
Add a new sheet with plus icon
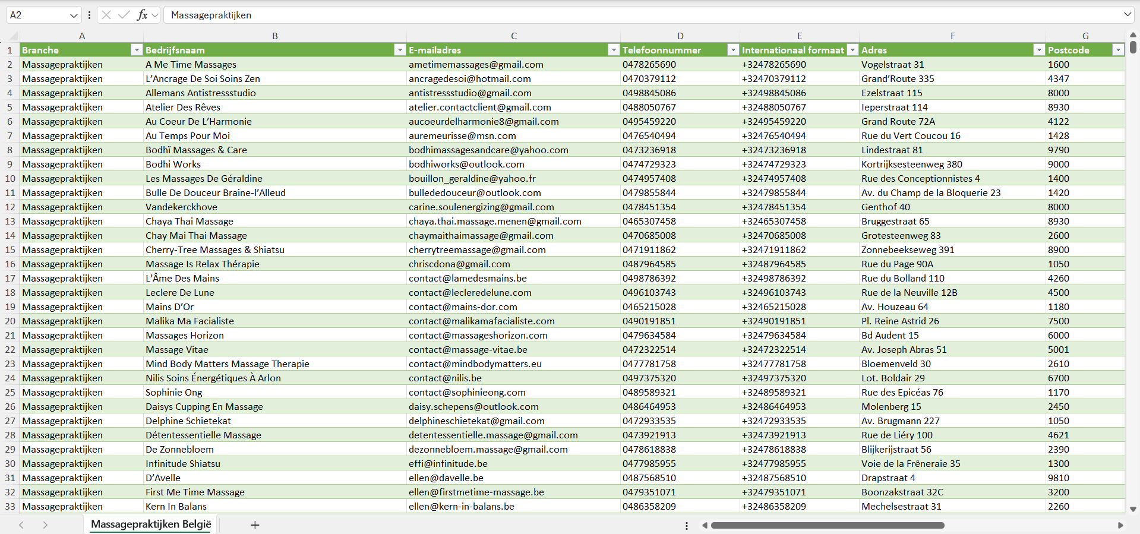(255, 525)
